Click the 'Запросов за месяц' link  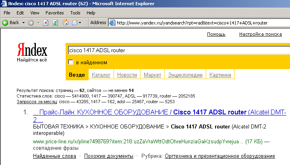[37, 102]
